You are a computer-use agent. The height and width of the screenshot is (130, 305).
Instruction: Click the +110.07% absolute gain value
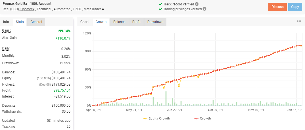click(63, 38)
